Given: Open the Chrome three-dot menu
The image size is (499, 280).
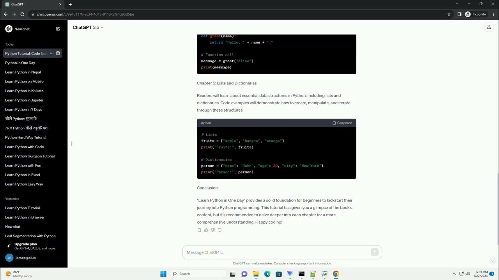Looking at the screenshot, I should (493, 14).
